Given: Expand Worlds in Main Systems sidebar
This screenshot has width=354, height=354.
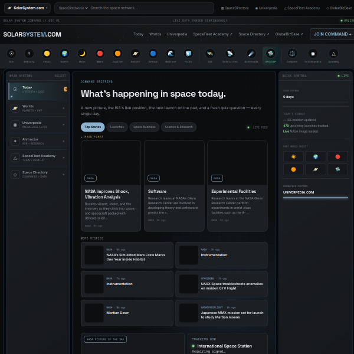Looking at the screenshot, I should click(38, 108).
